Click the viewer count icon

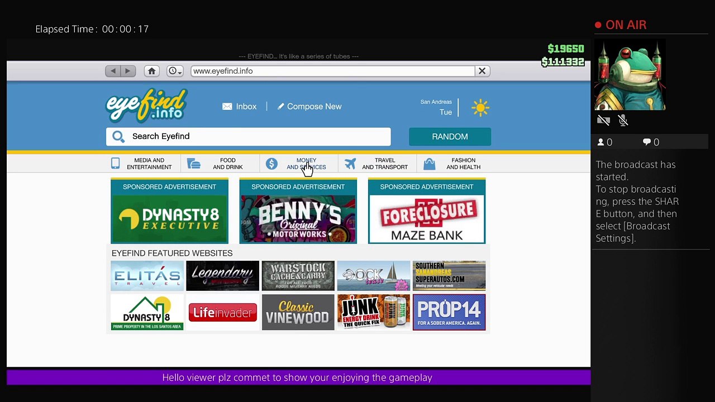(601, 142)
